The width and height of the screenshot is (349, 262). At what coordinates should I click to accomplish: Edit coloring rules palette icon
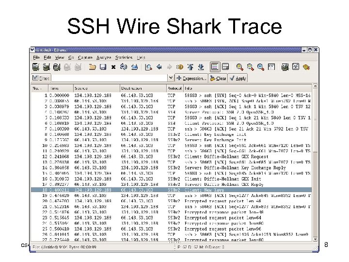tap(306, 67)
